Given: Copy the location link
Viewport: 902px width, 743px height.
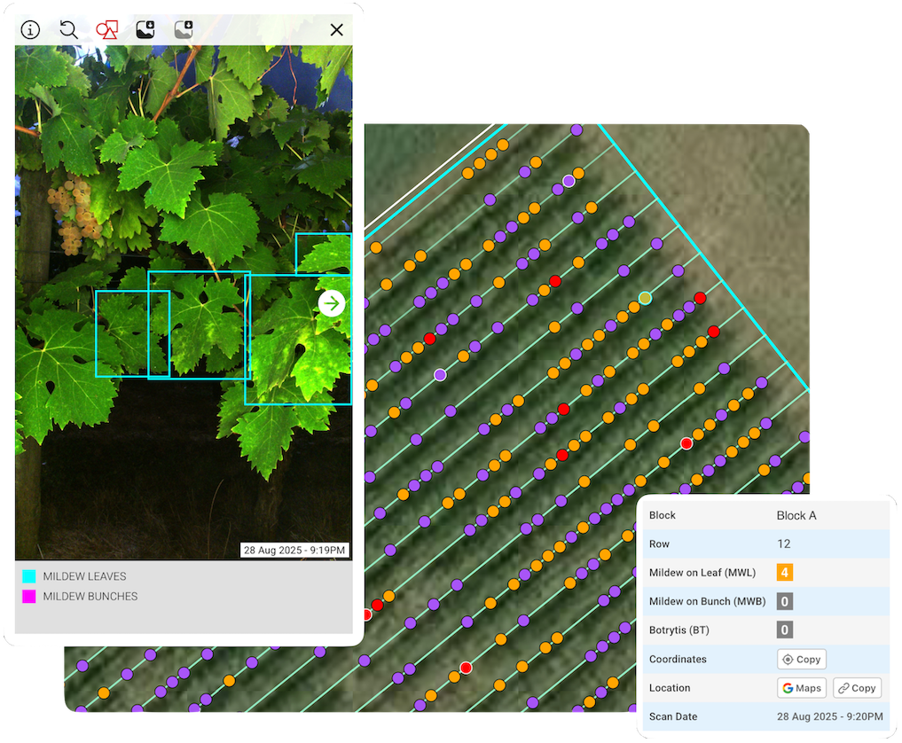Looking at the screenshot, I should pos(856,688).
